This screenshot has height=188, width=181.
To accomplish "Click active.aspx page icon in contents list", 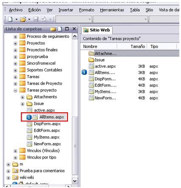I will [x=91, y=66].
